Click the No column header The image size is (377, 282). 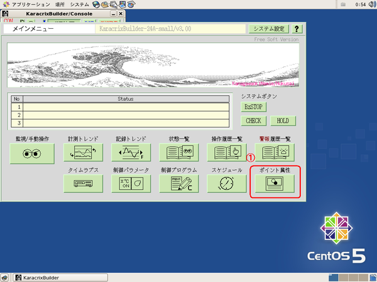(x=16, y=99)
